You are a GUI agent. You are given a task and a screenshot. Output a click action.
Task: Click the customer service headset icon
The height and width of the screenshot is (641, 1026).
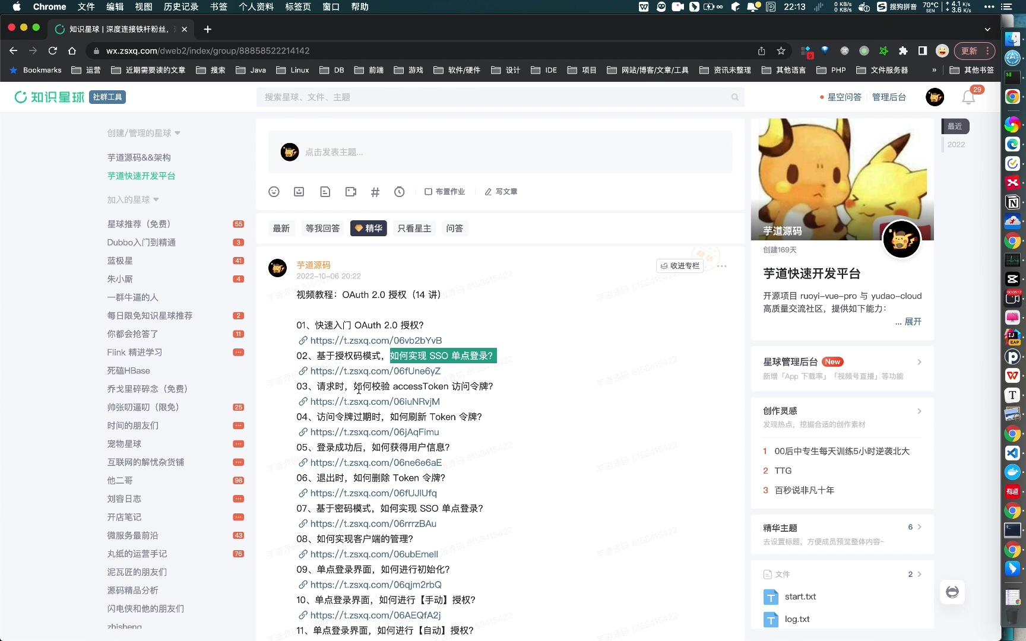[952, 592]
